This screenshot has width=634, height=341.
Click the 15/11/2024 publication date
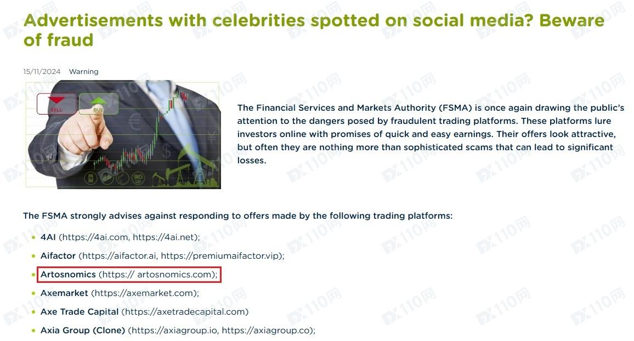[42, 71]
